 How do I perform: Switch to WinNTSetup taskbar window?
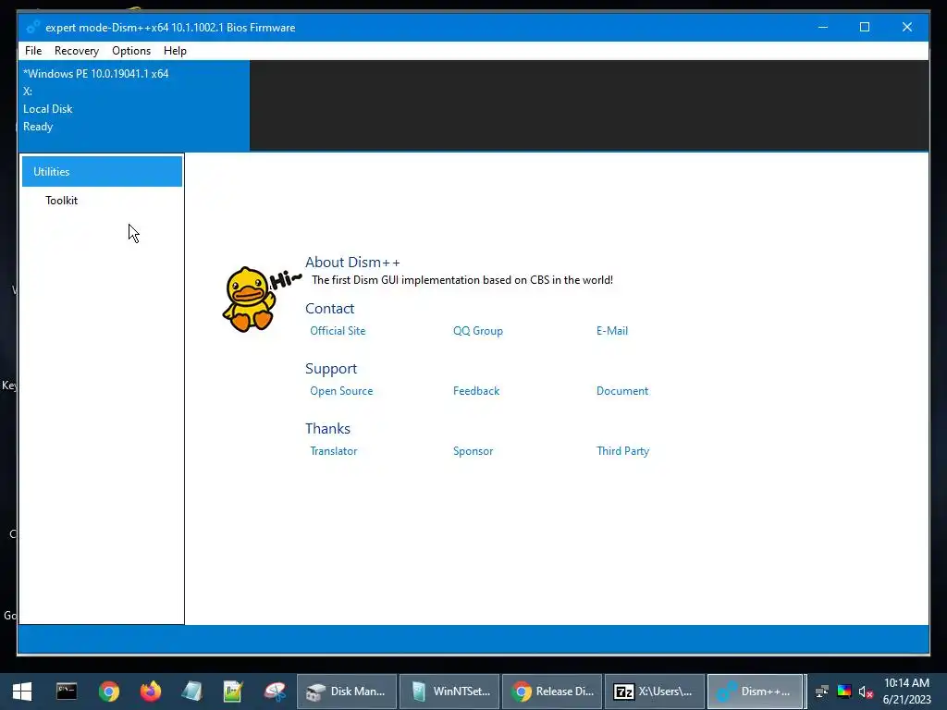(x=449, y=692)
